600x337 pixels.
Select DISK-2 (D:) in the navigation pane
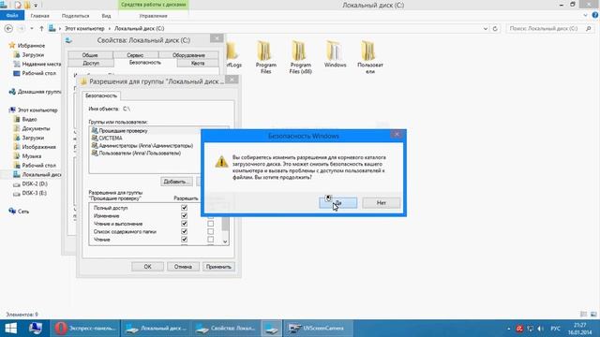[34, 183]
